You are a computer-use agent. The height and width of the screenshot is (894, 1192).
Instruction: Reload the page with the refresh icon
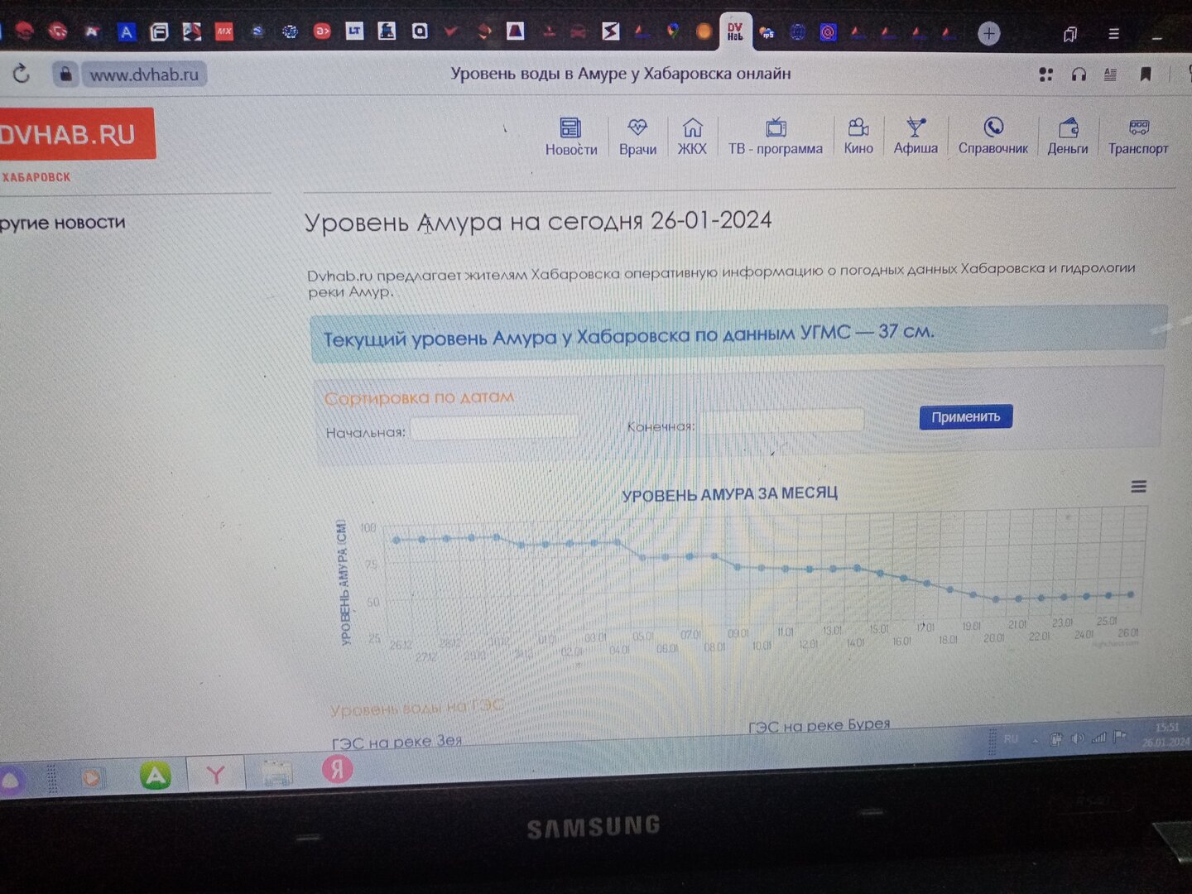[22, 74]
